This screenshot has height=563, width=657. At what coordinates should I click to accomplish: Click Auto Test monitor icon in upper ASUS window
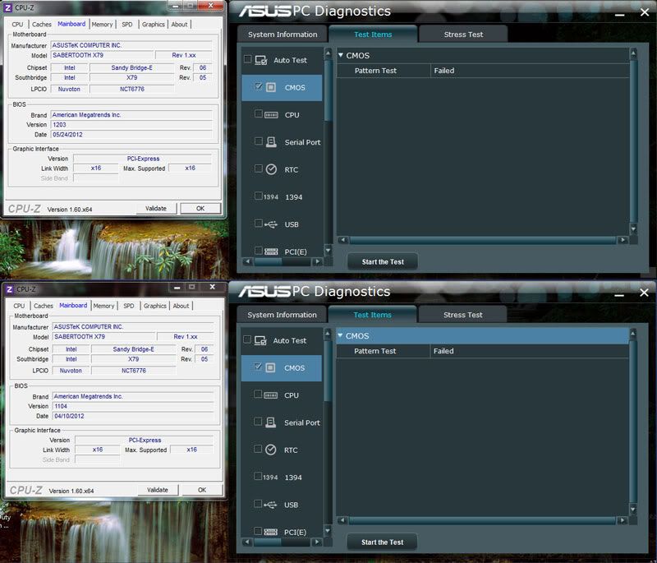point(261,60)
